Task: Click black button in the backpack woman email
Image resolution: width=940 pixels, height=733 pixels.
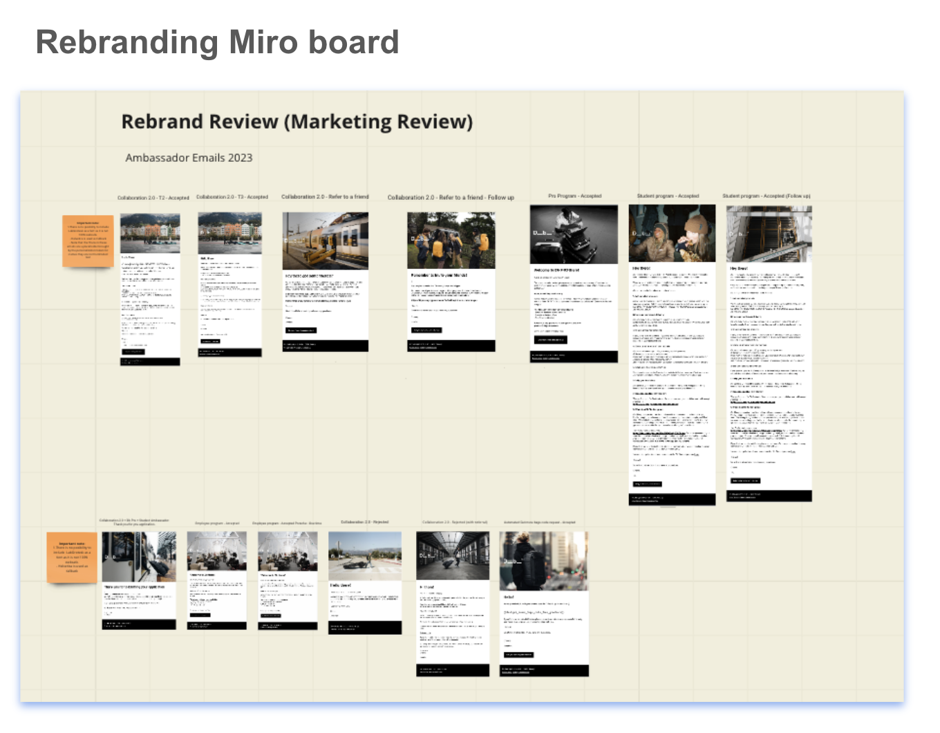Action: (x=518, y=655)
